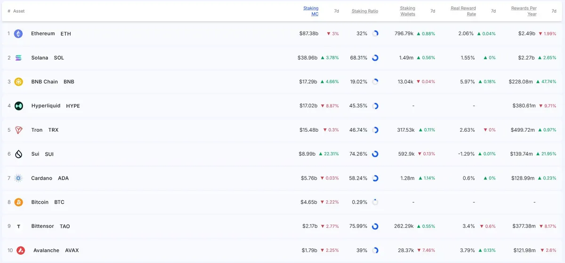565x263 pixels.
Task: Click the Ethereum logo icon
Action: tap(18, 34)
